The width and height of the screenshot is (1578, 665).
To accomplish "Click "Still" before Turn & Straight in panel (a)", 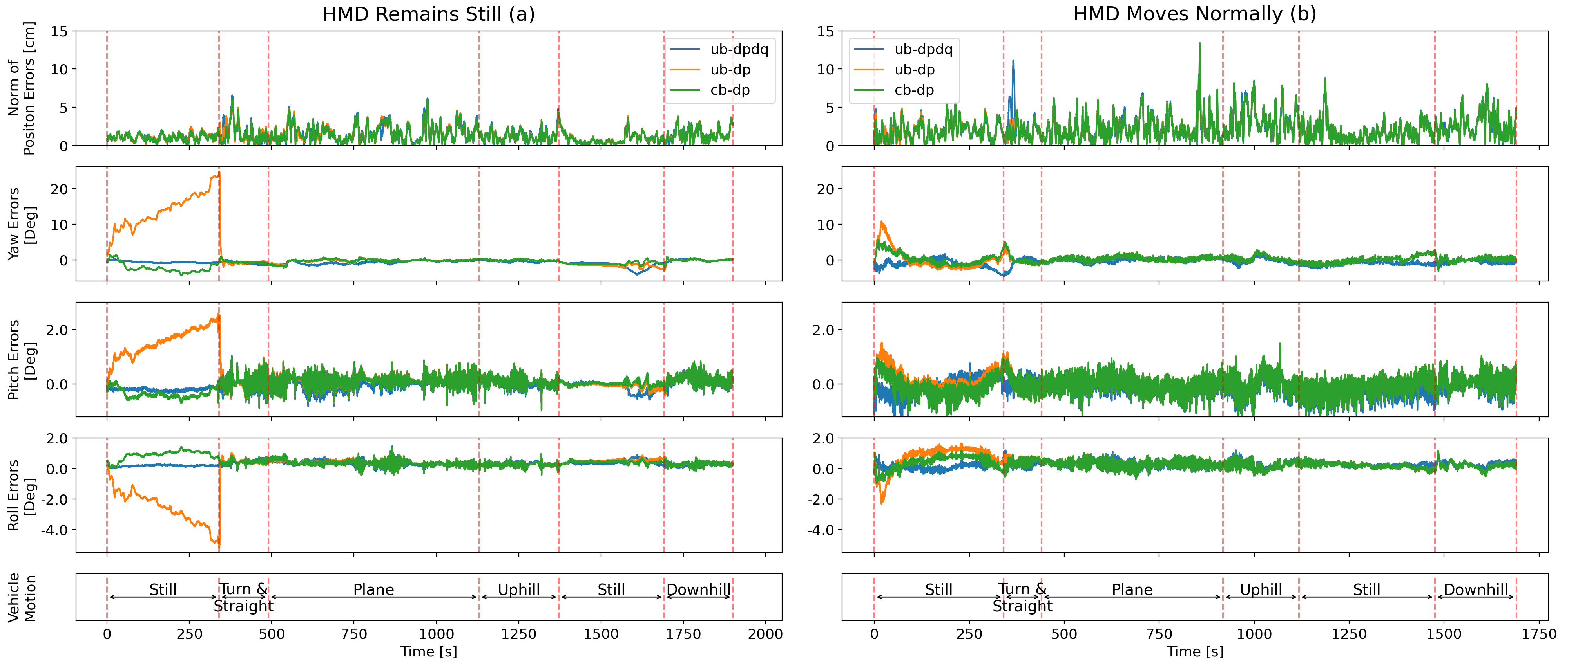I will point(163,590).
